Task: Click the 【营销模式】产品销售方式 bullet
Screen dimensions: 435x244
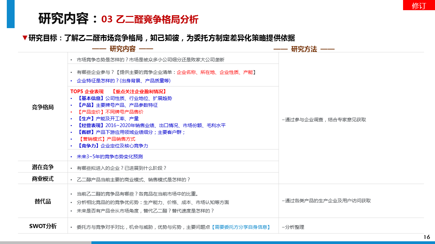Action: pyautogui.click(x=107, y=139)
